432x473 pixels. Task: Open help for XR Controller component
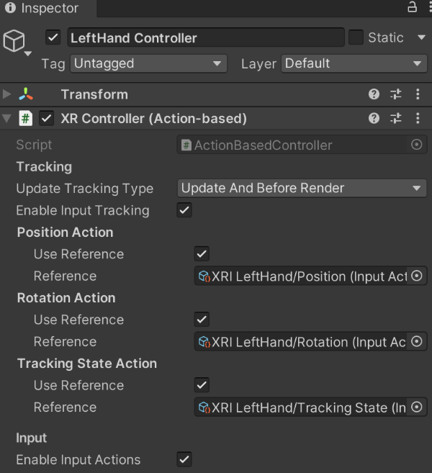(374, 118)
